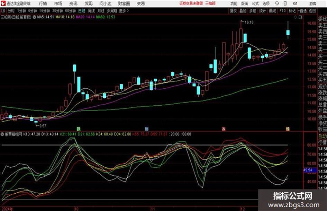Click the 游客 user label
The width and height of the screenshot is (327, 211).
tap(312, 3)
